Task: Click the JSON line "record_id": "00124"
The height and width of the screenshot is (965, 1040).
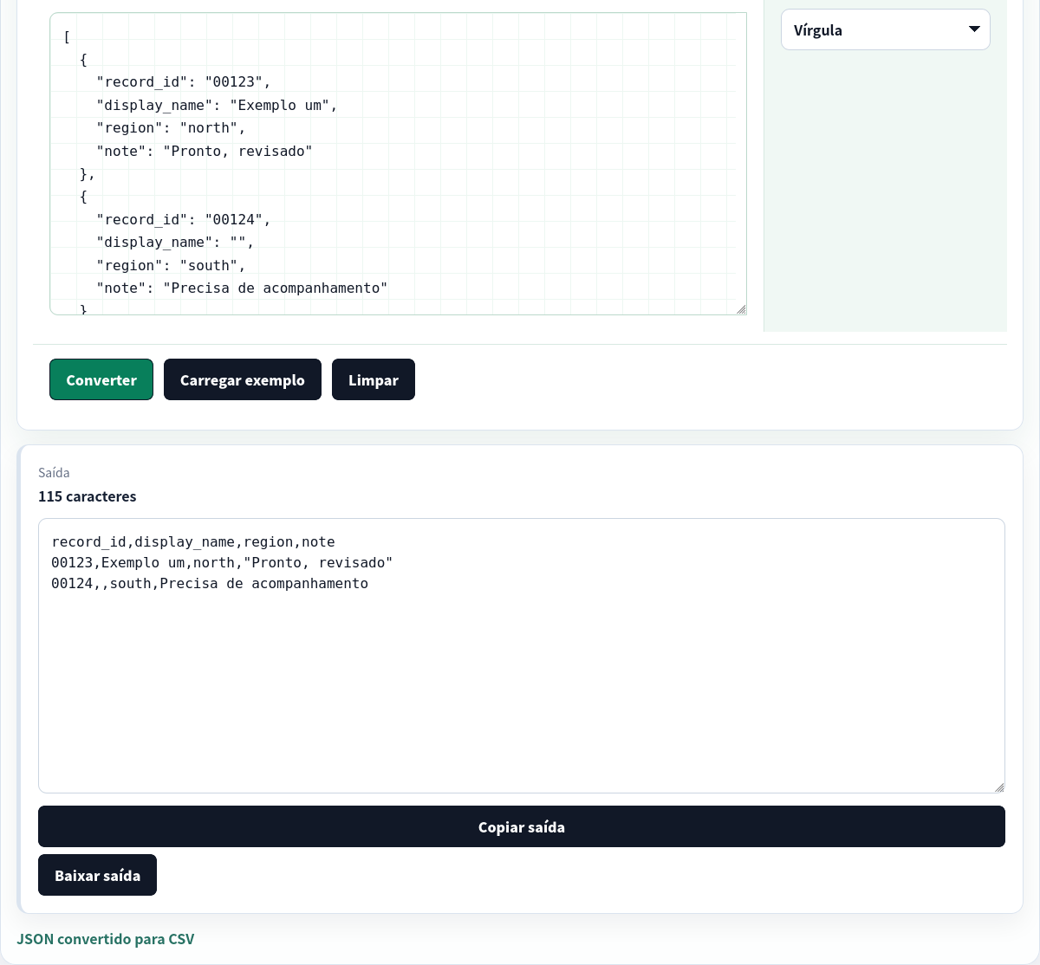Action: point(184,220)
